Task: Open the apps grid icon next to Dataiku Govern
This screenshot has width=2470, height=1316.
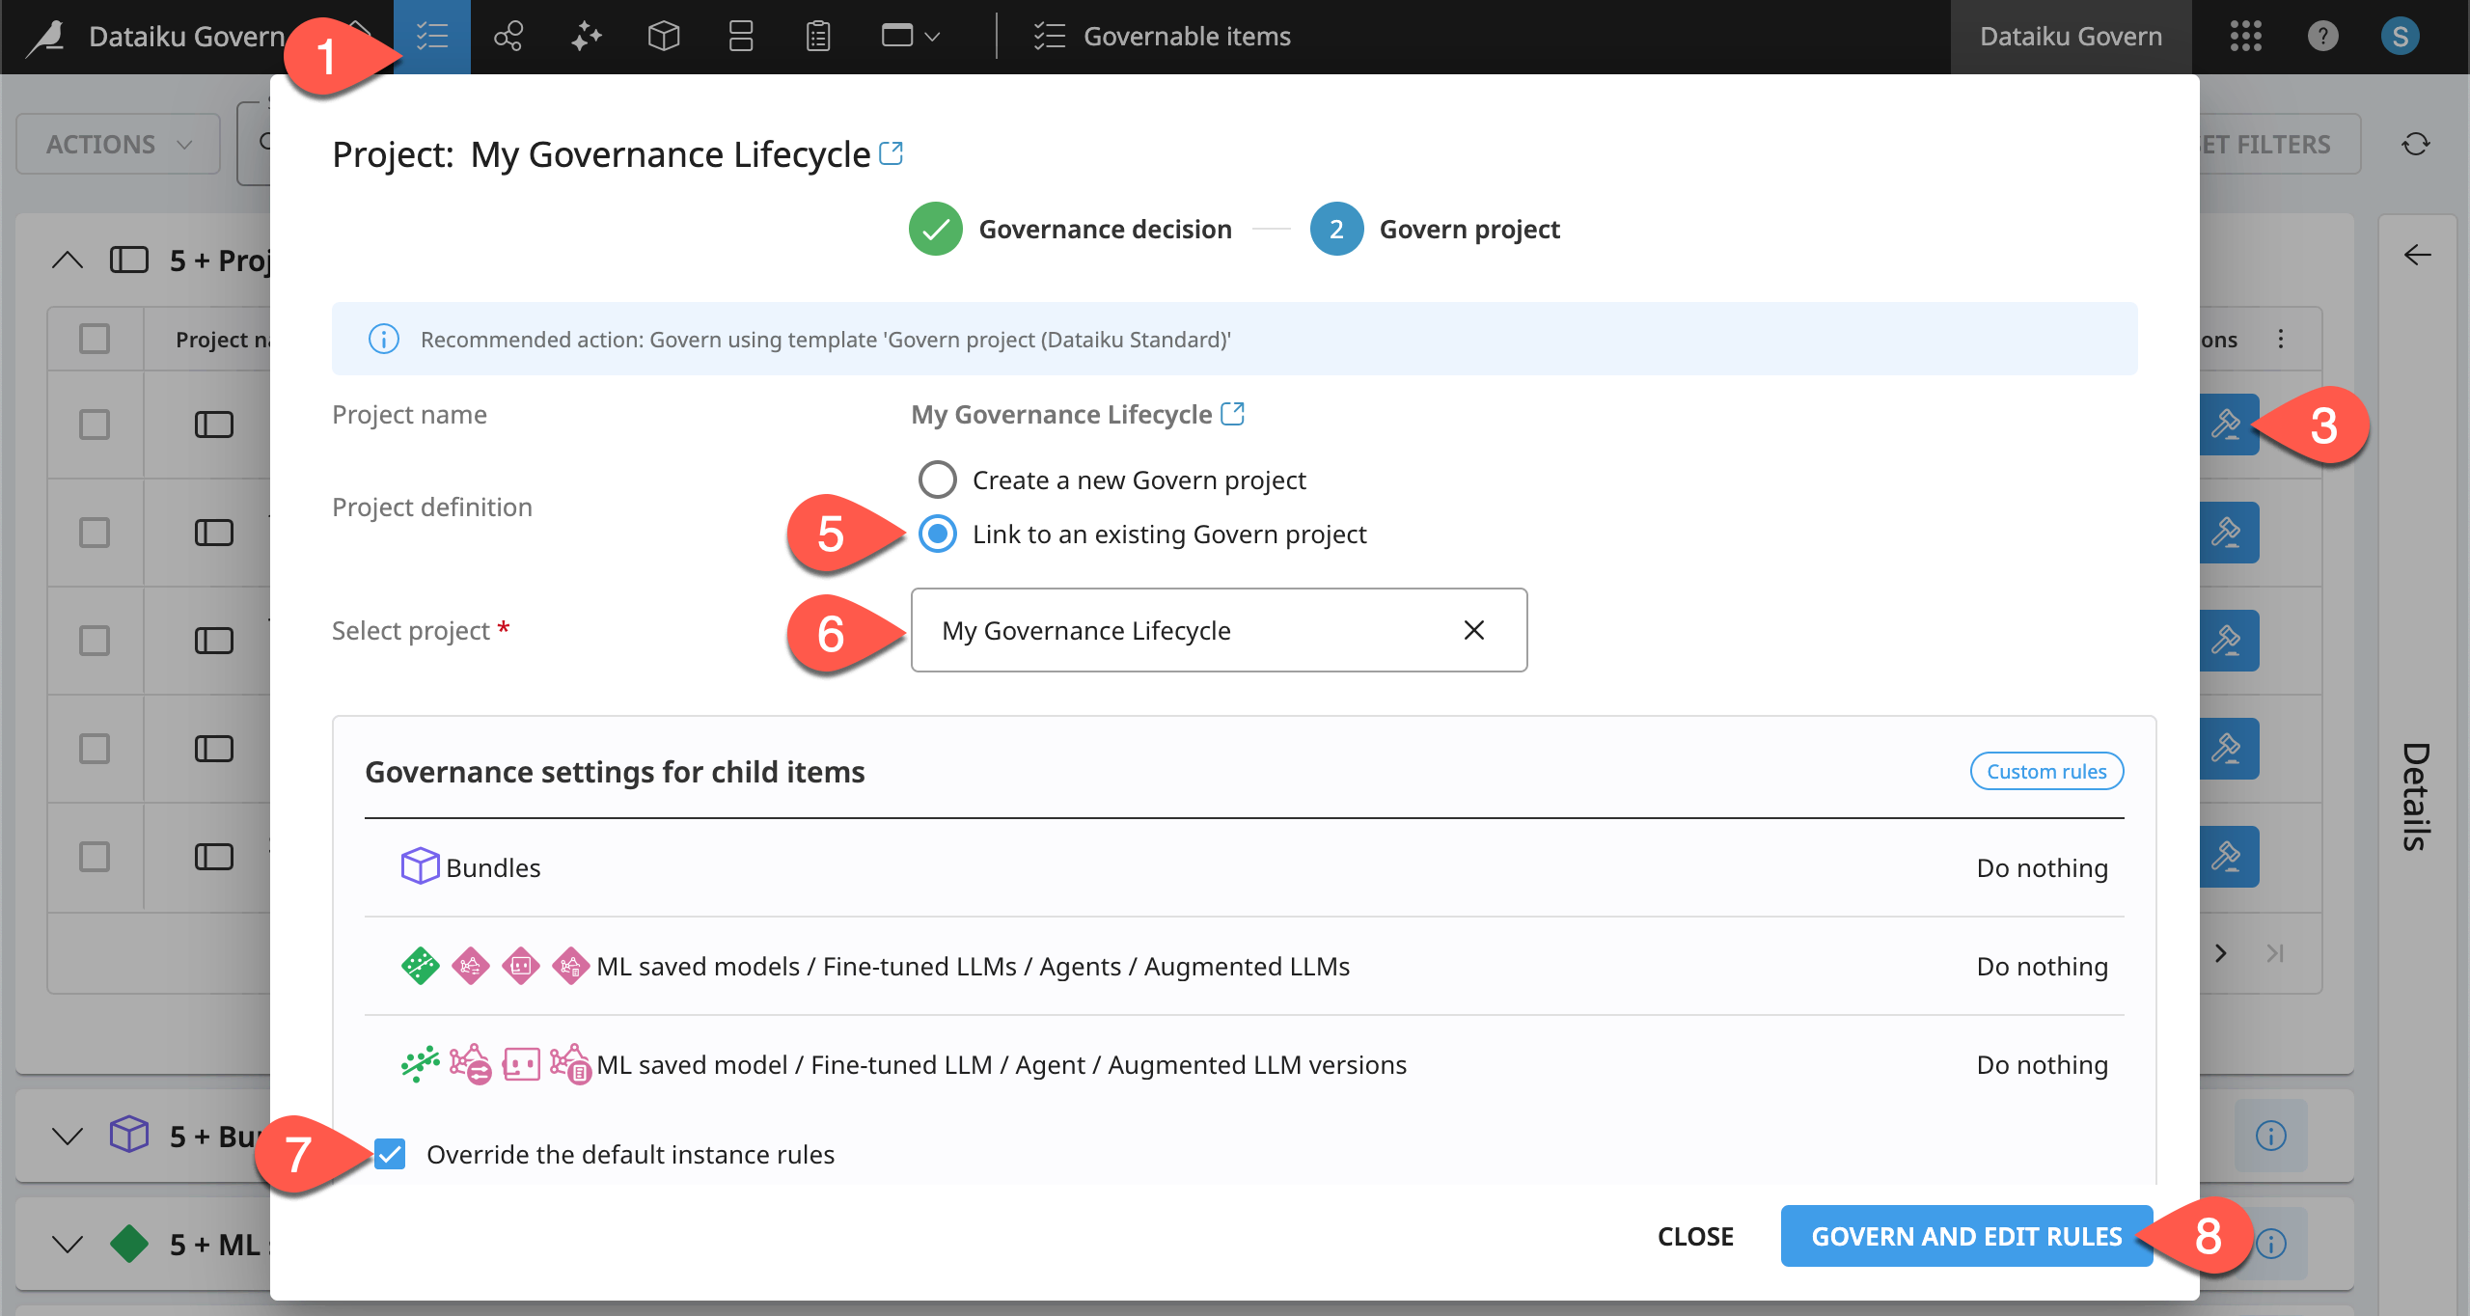Action: point(2246,36)
